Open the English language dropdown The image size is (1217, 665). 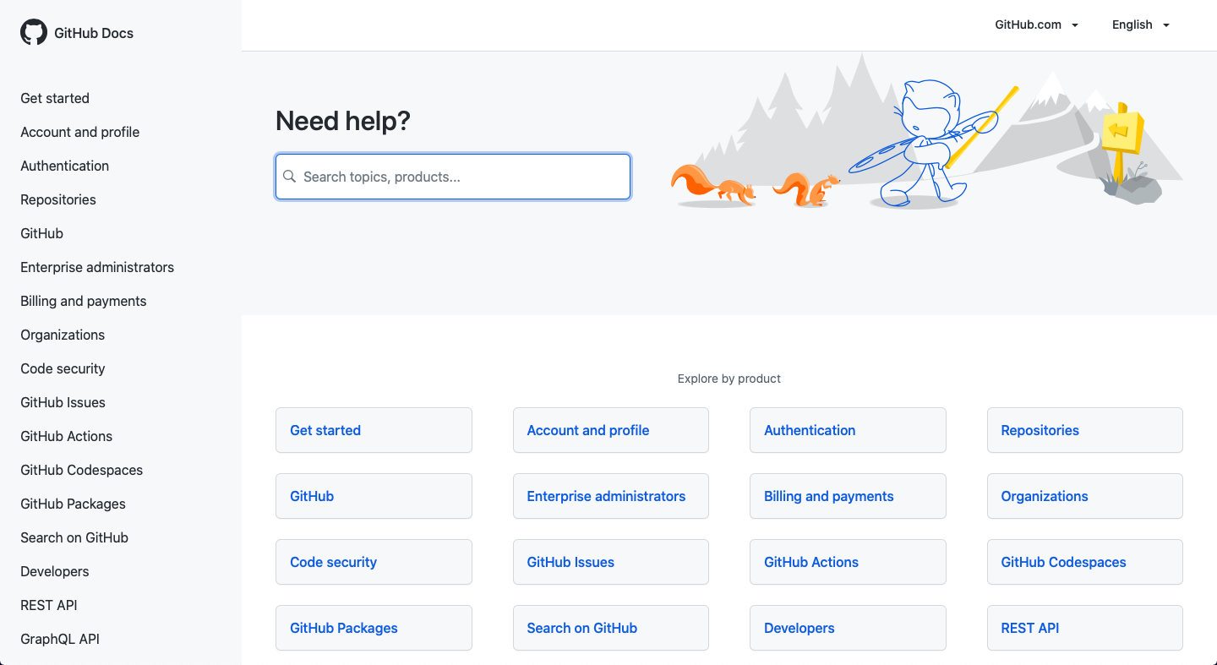(x=1141, y=25)
